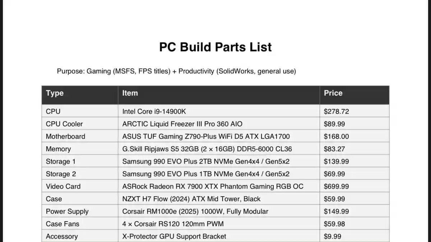The height and width of the screenshot is (242, 431).
Task: Select the ASUS TUF Gaming Z790-Plus item
Action: pyautogui.click(x=206, y=137)
